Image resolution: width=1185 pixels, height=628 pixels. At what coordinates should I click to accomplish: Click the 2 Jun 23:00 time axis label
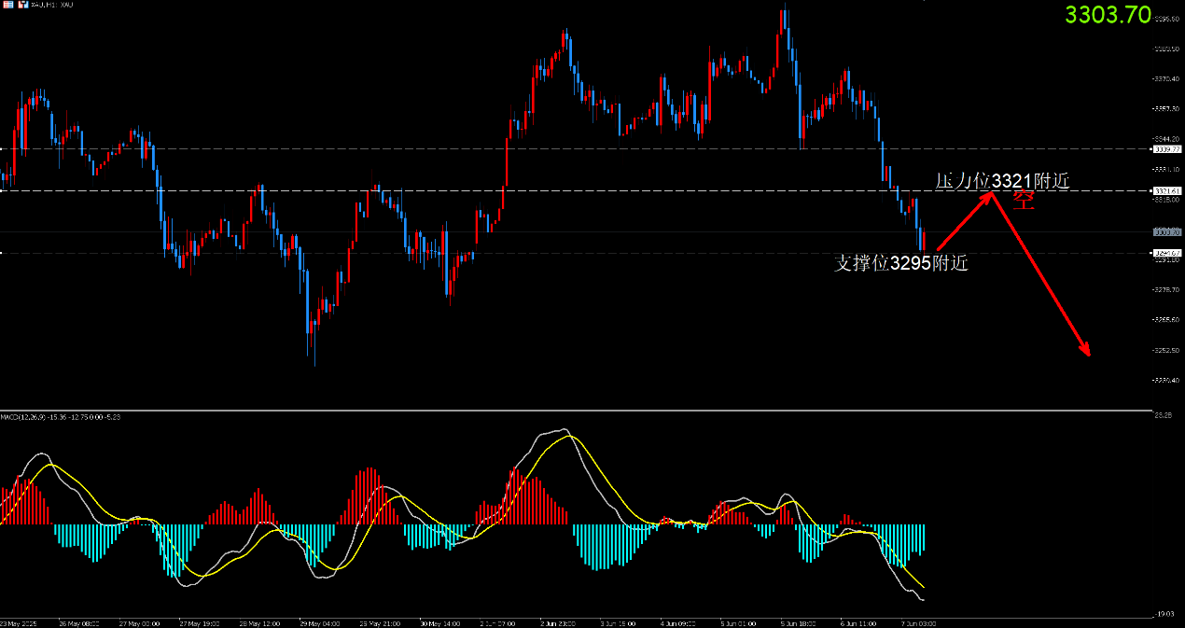556,622
